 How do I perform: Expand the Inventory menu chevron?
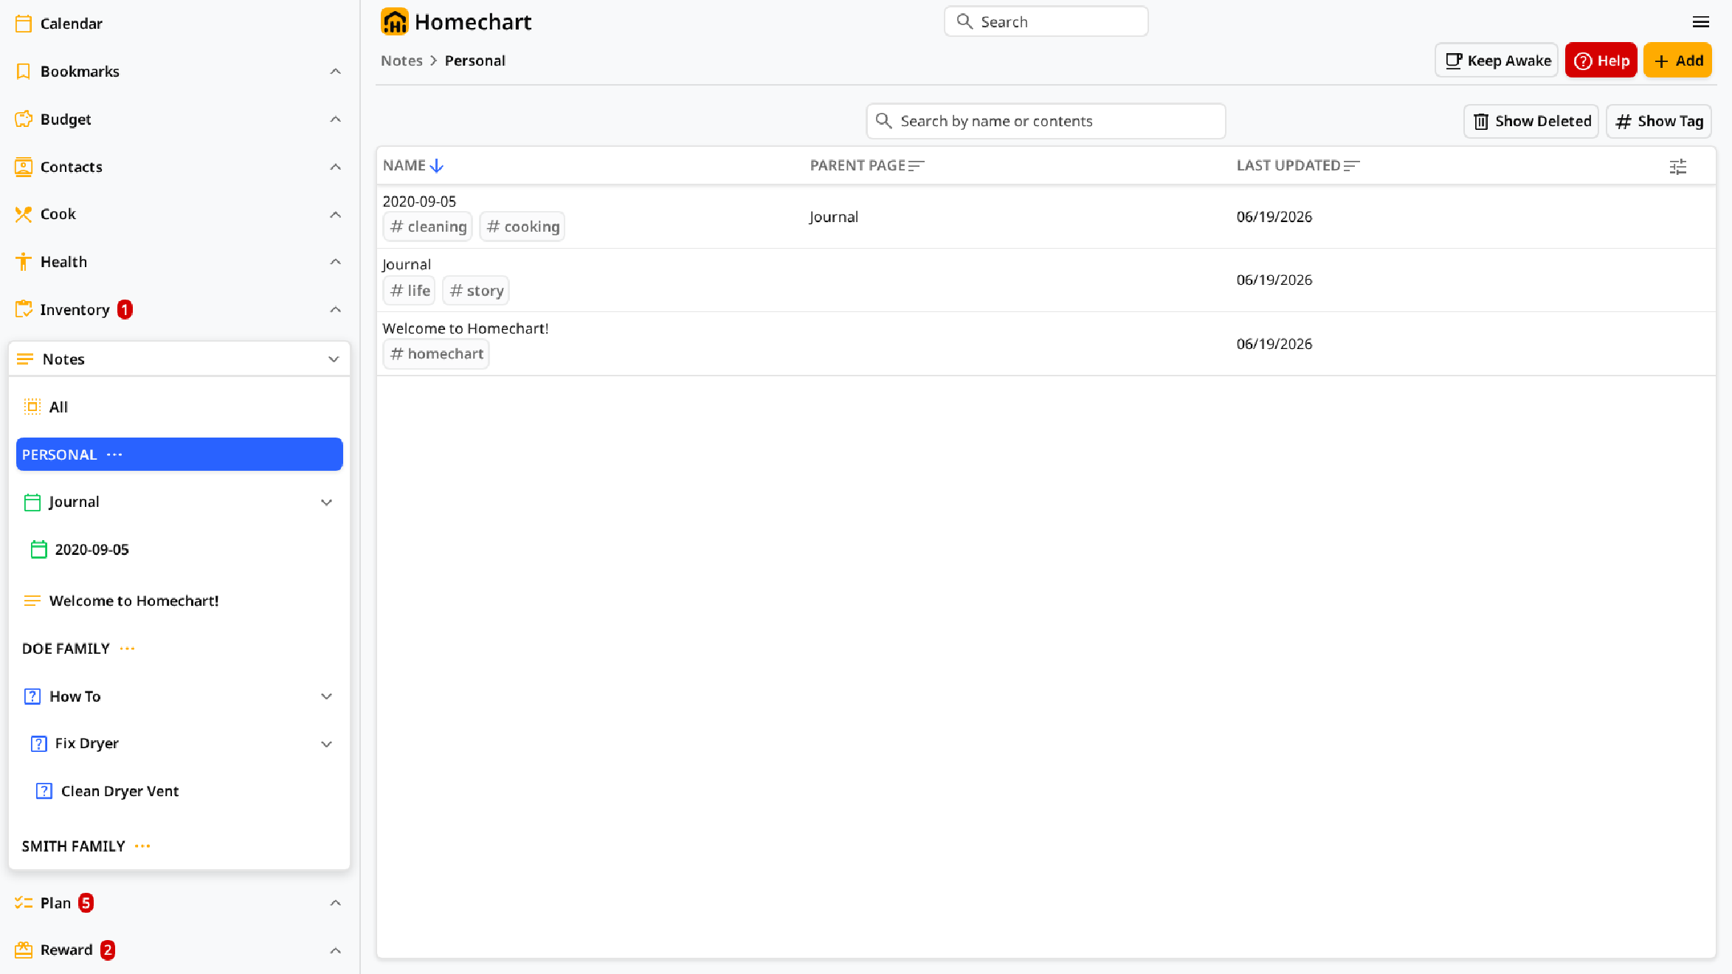[335, 310]
